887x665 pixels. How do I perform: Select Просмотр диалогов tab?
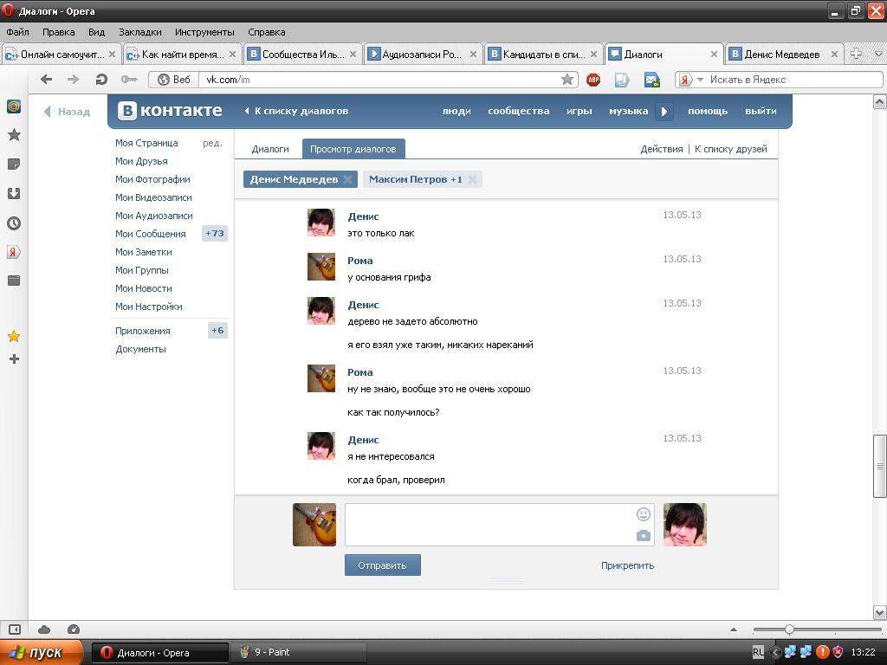[x=353, y=149]
